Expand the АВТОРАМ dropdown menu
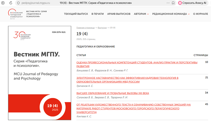The image size is (211, 121). coord(141,14)
